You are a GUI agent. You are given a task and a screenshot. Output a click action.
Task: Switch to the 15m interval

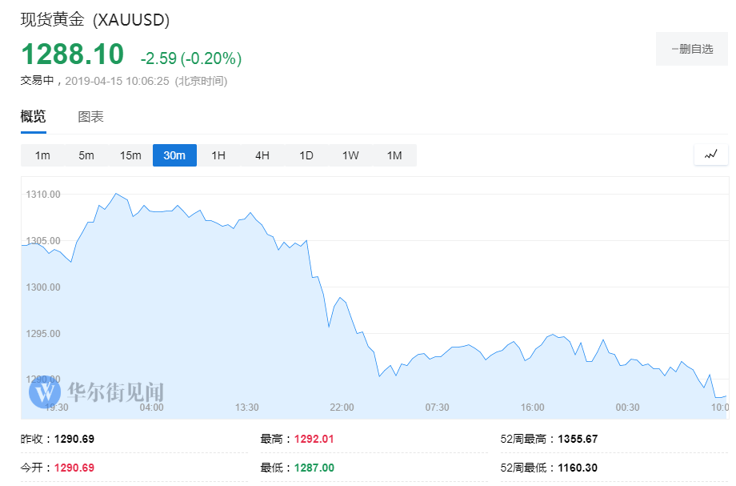[130, 155]
